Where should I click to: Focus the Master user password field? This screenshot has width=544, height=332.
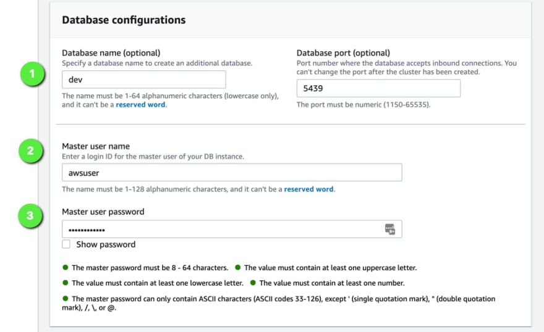point(232,229)
